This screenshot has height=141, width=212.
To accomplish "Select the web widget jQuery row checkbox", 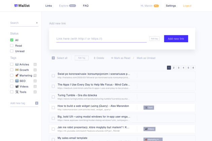I will point(54,107).
